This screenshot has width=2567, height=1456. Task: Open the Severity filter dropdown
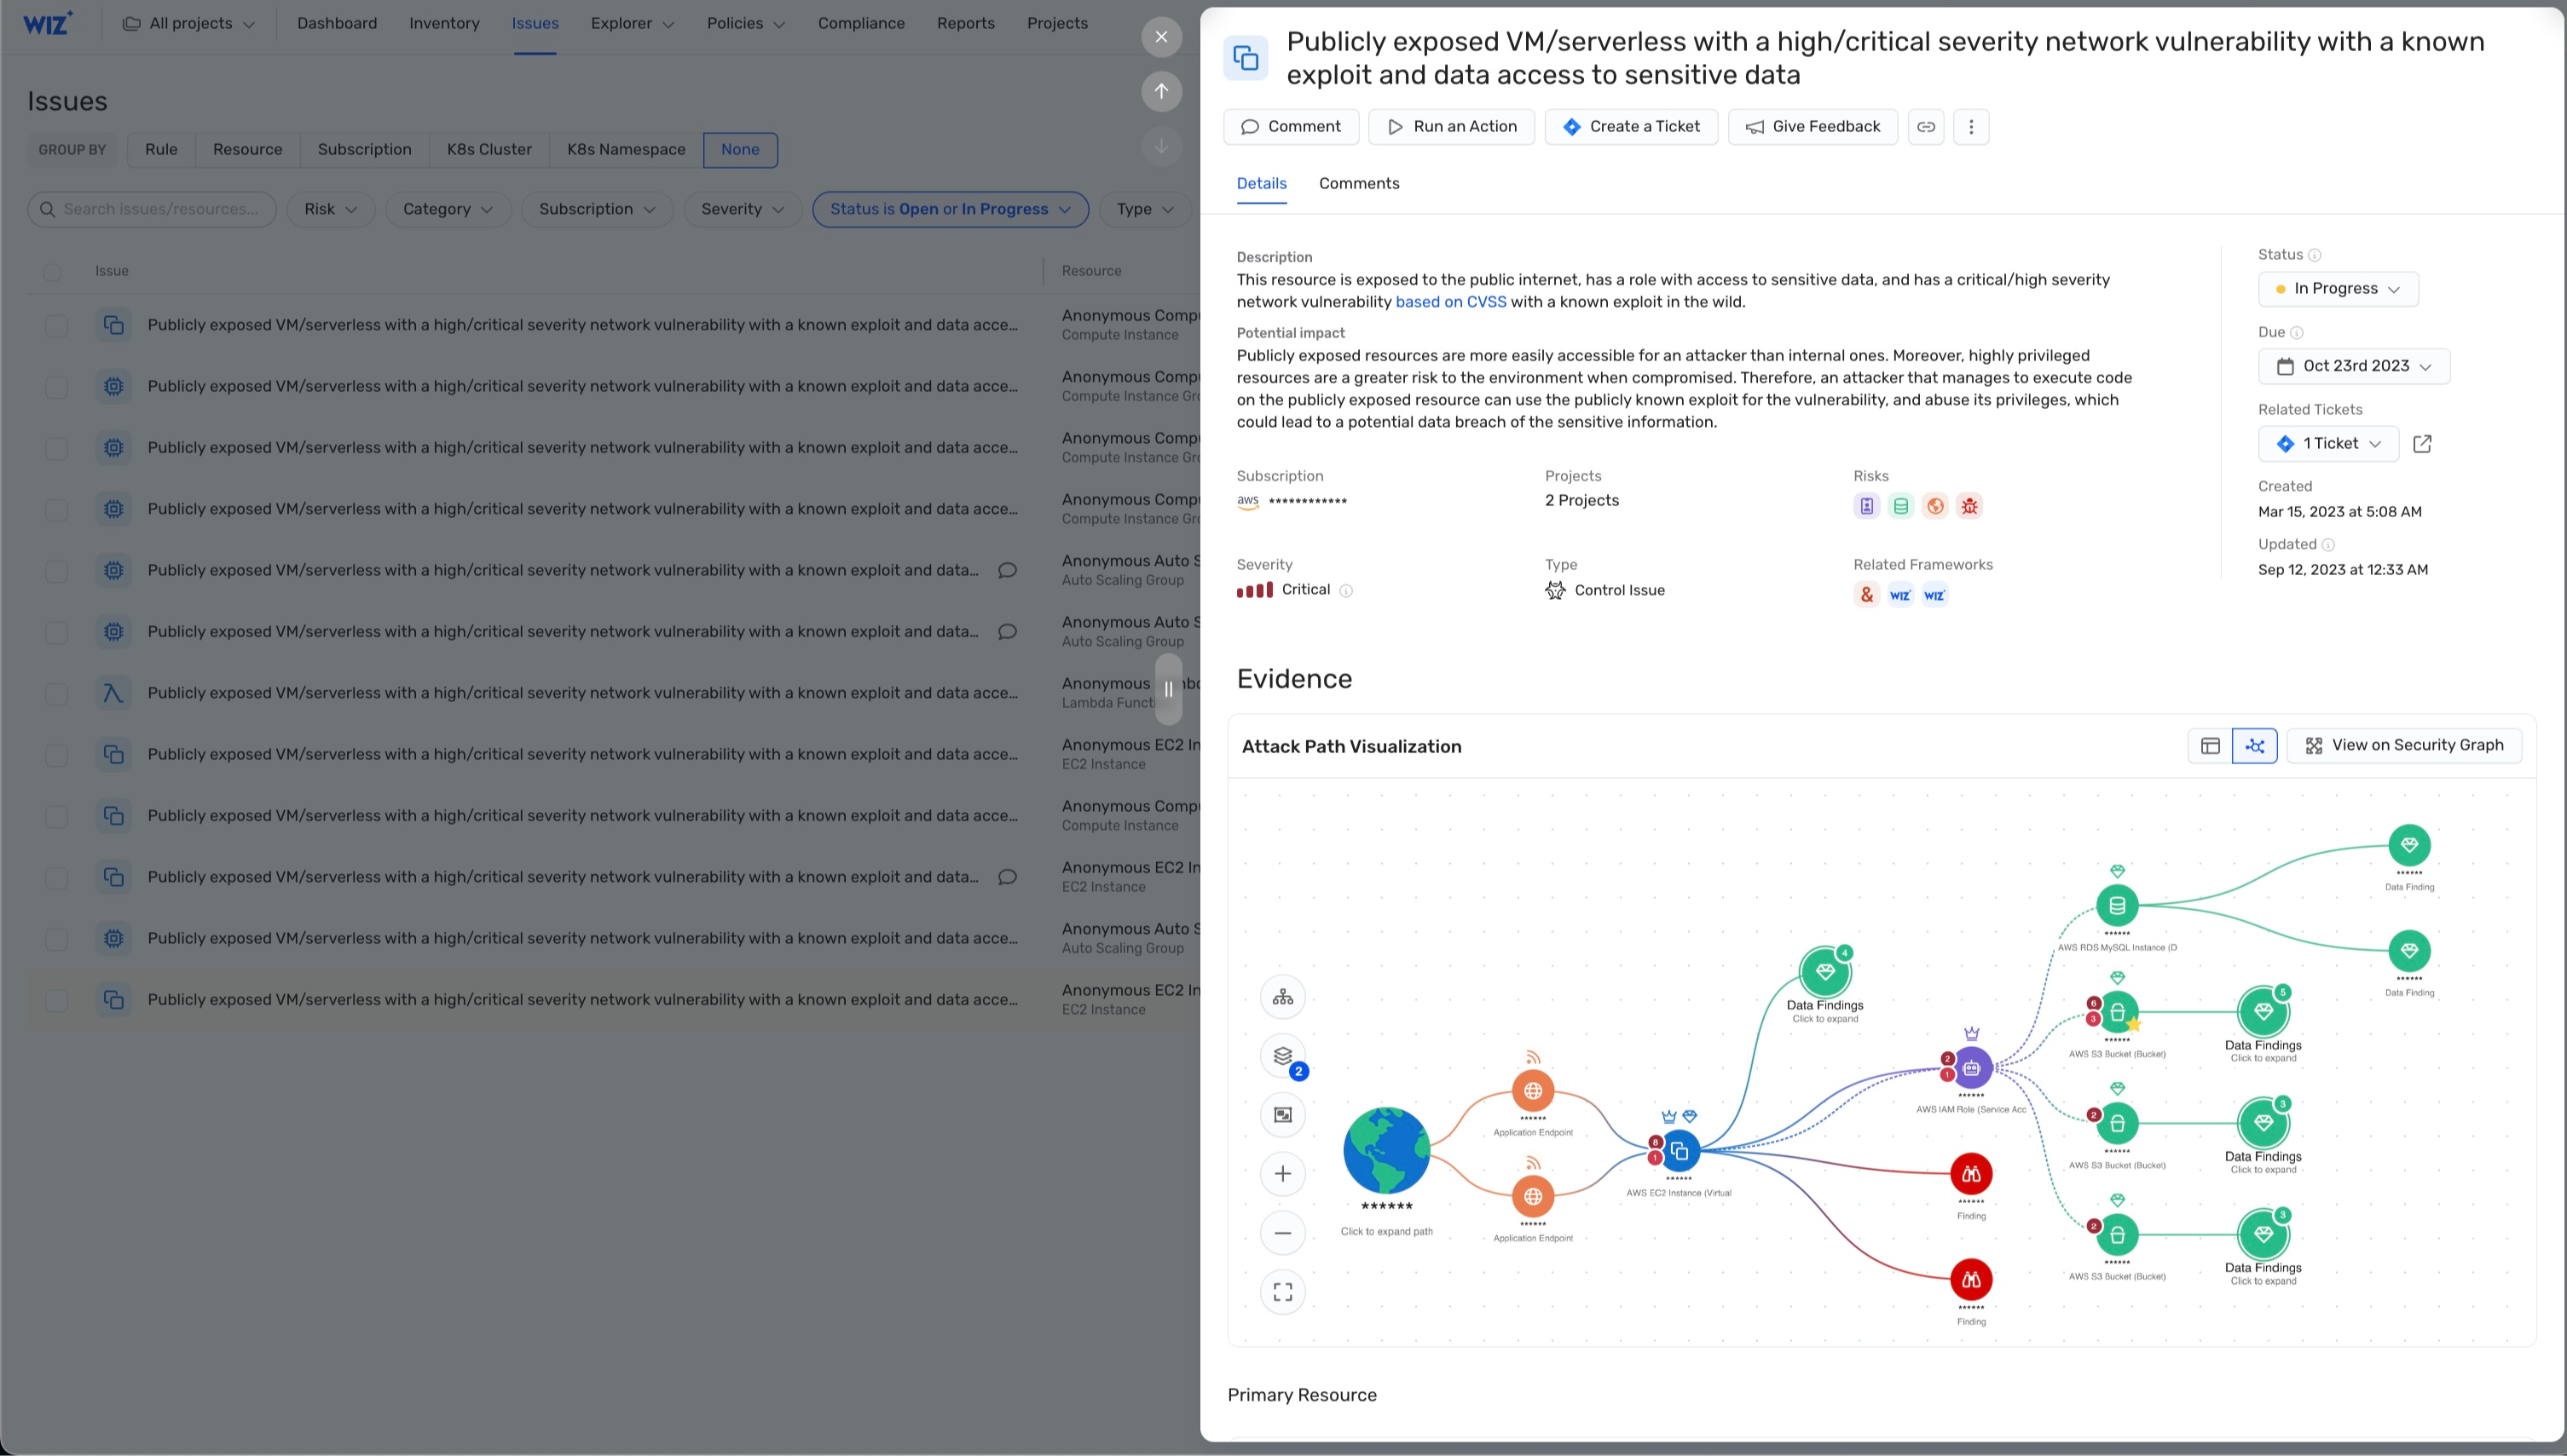point(743,210)
